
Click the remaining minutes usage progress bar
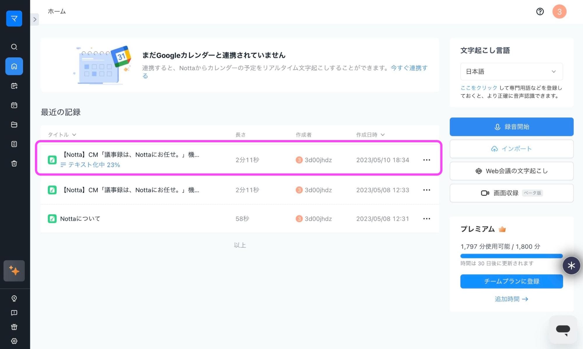[511, 256]
